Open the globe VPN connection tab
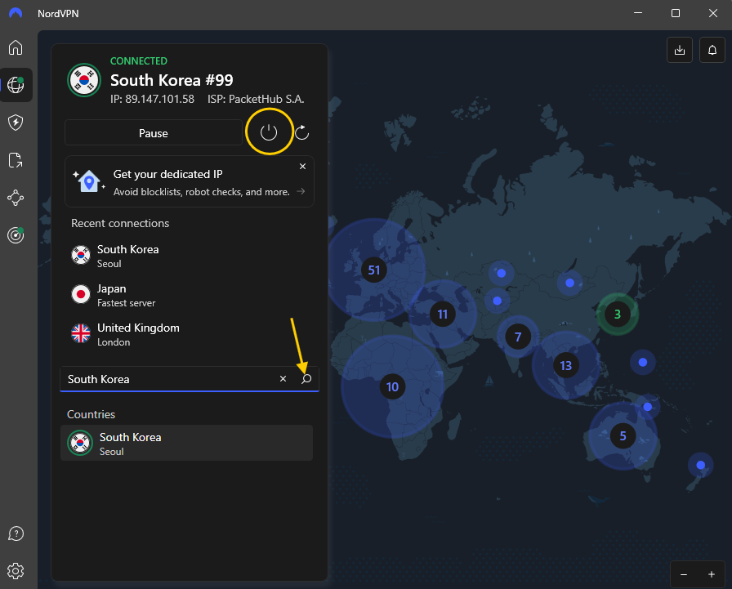The image size is (732, 589). click(16, 85)
